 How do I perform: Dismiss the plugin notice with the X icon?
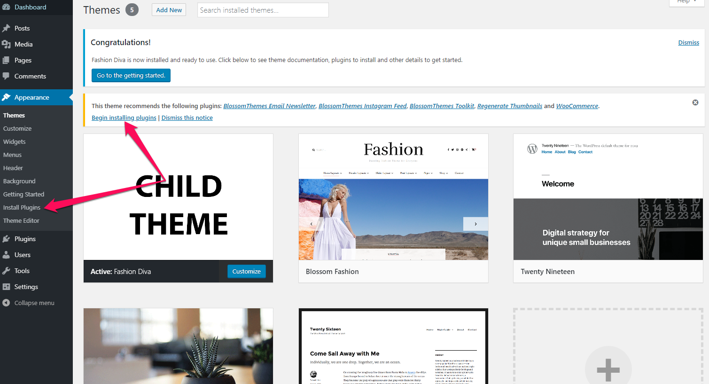pos(695,102)
